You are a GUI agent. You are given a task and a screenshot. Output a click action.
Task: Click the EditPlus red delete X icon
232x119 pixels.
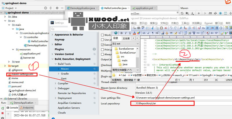click(x=166, y=28)
